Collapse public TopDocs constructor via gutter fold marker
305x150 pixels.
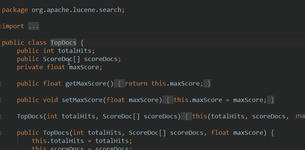(1, 133)
